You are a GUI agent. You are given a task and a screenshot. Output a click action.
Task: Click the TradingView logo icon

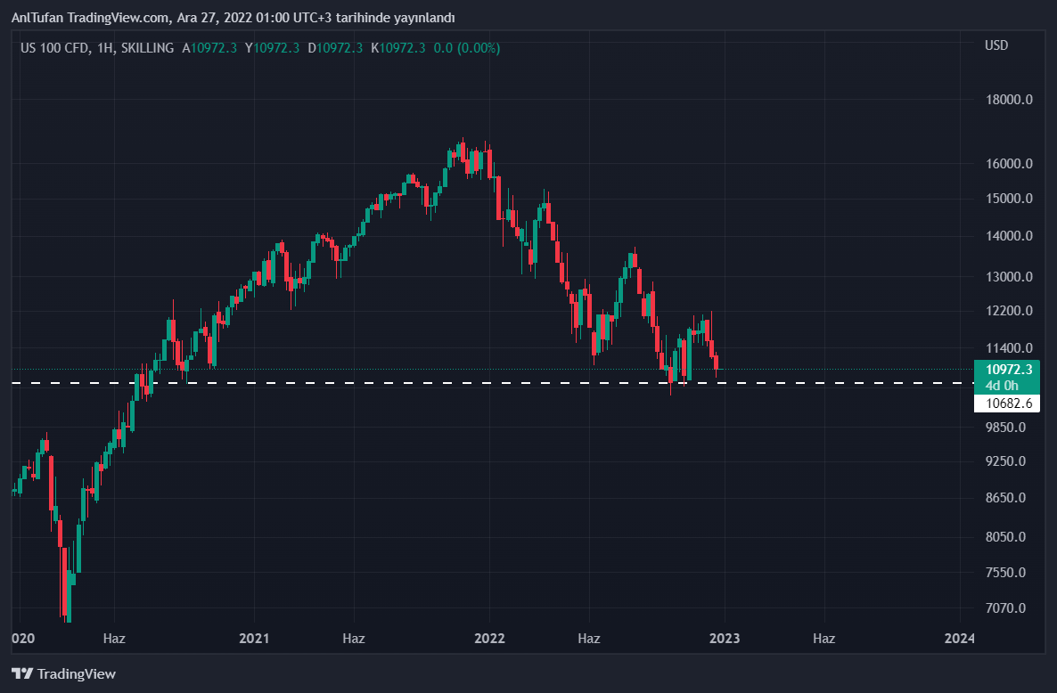(22, 673)
